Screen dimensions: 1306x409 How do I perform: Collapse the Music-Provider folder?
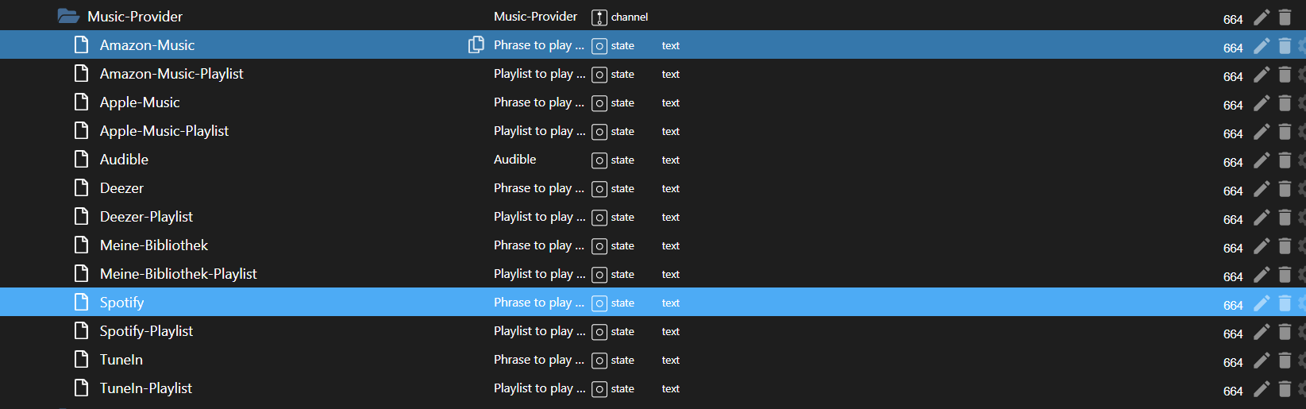tap(68, 17)
